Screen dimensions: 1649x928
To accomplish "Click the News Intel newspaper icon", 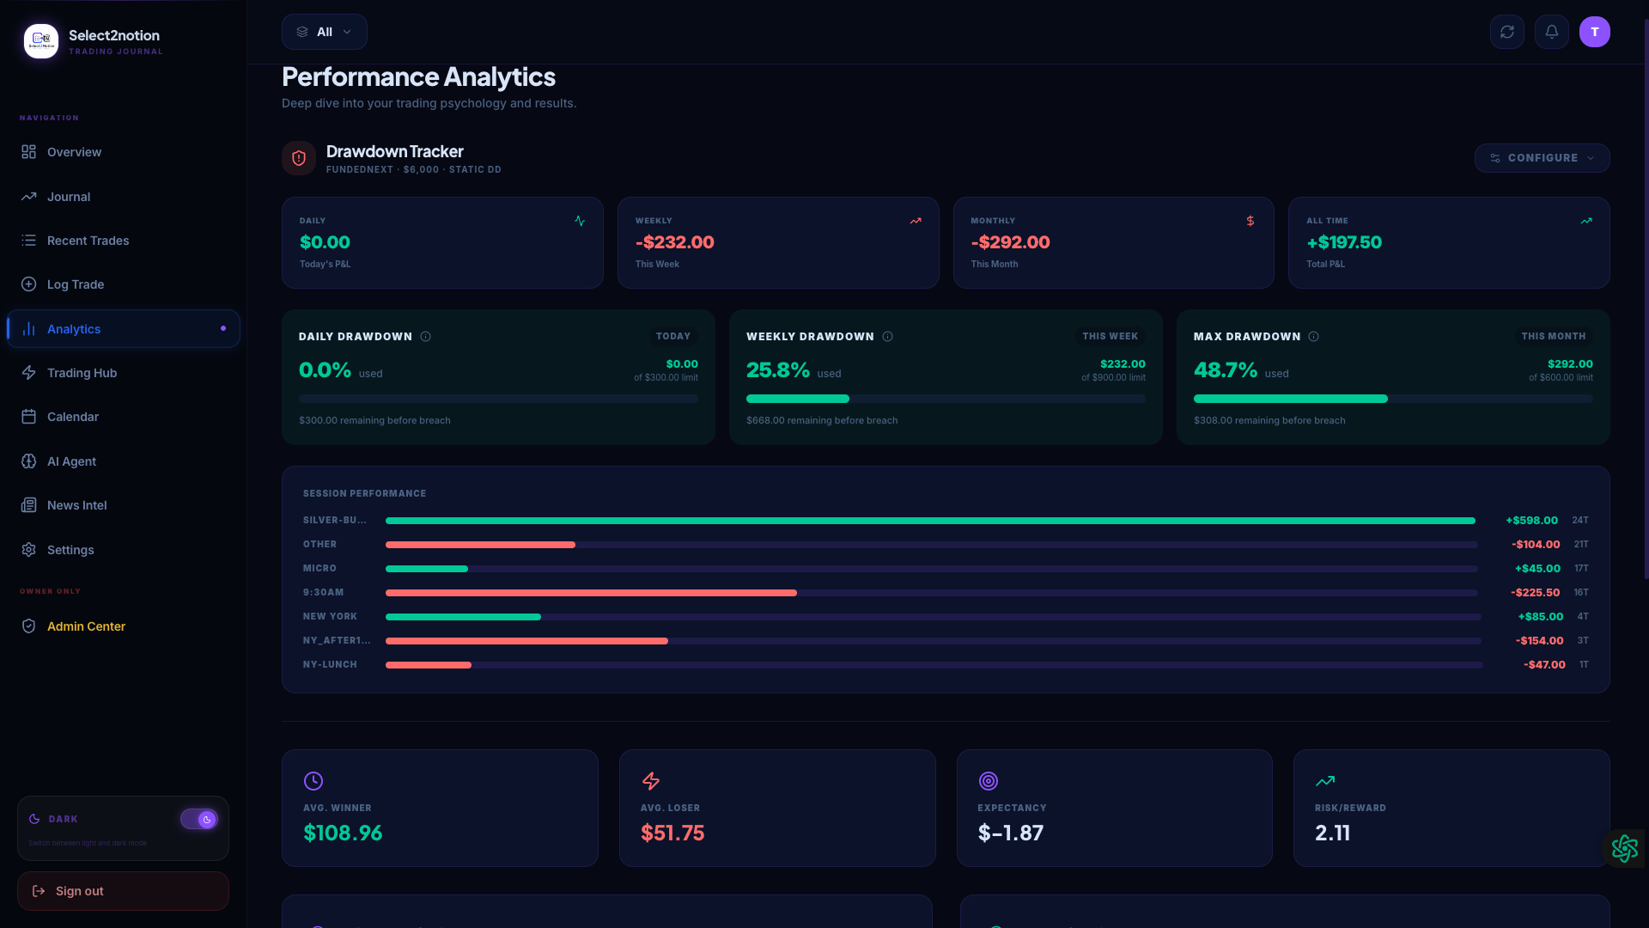I will tap(28, 505).
